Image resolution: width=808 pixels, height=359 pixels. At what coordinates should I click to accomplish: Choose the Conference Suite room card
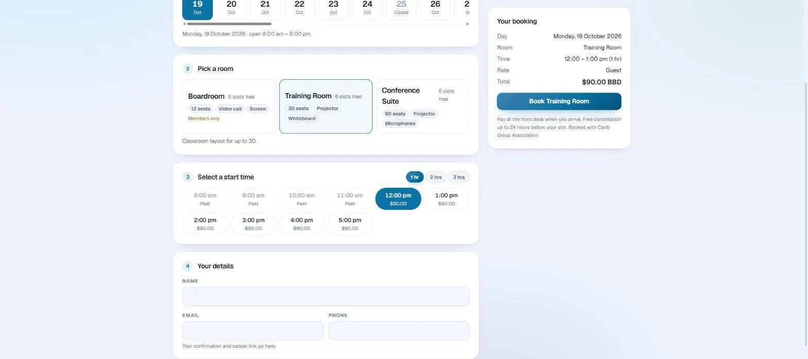423,106
